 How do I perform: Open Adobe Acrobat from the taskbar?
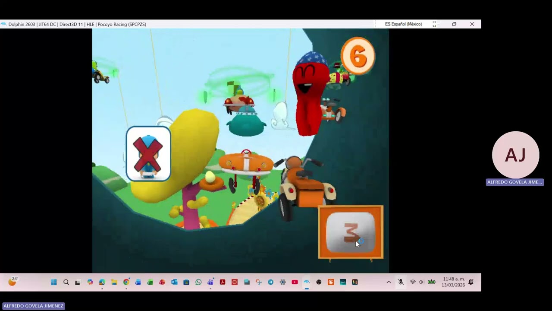point(223,282)
